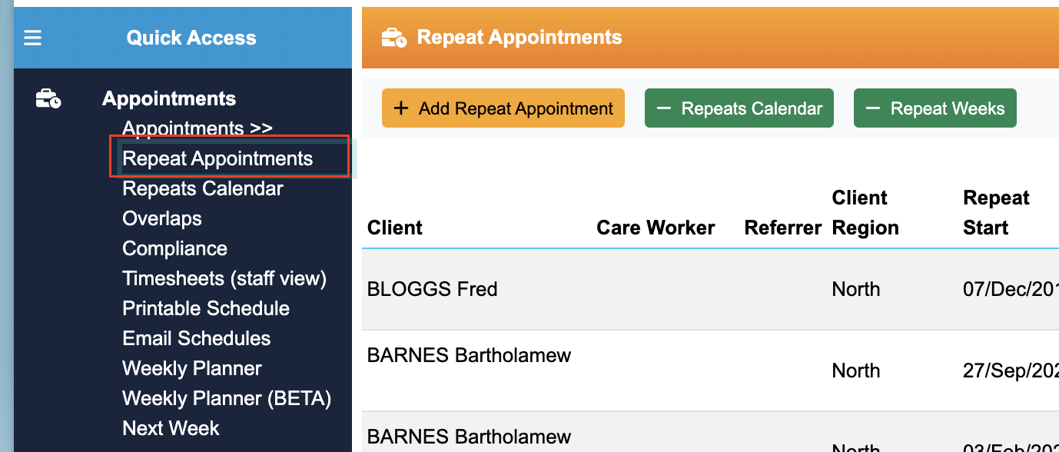Open Repeats Calendar from sidebar menu
The image size is (1059, 452).
click(203, 188)
